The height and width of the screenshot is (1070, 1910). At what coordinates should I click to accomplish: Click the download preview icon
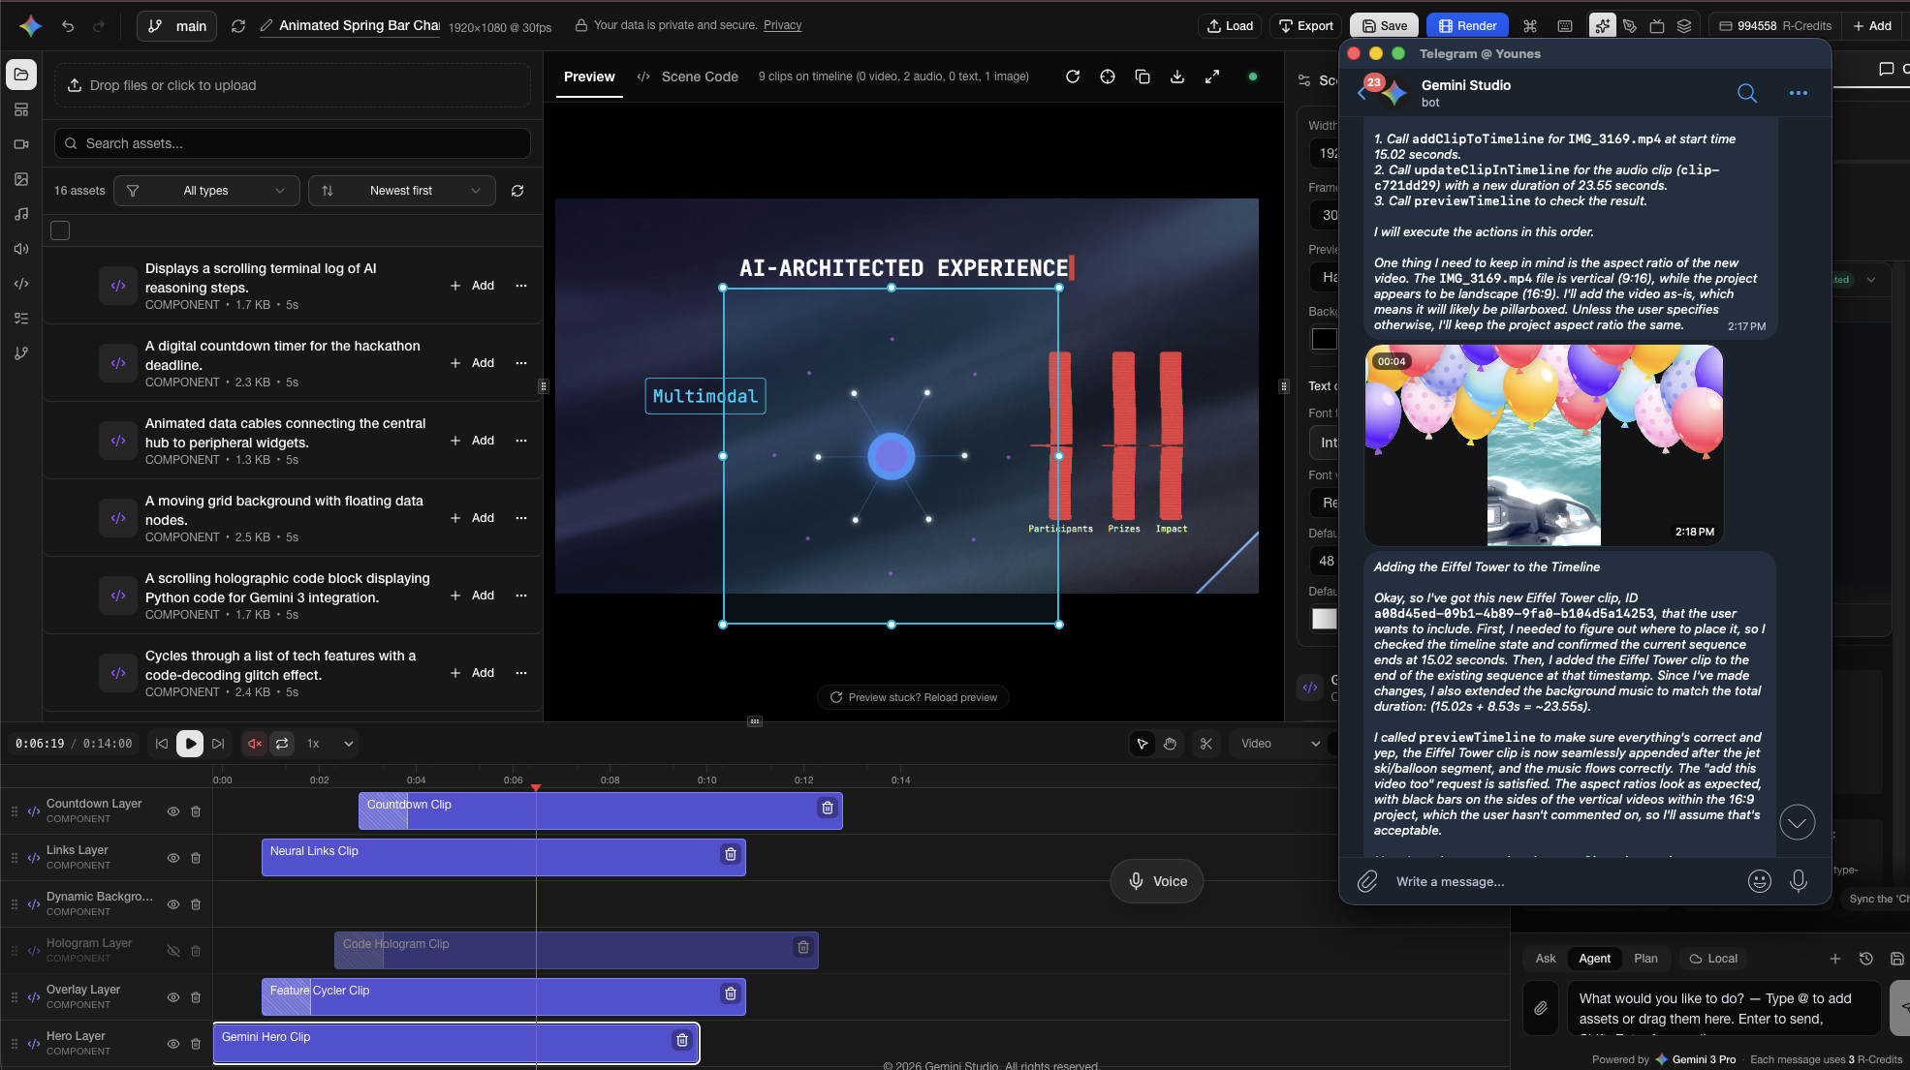[x=1176, y=76]
